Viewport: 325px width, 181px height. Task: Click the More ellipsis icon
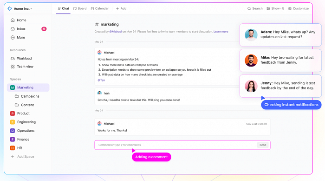point(13,37)
